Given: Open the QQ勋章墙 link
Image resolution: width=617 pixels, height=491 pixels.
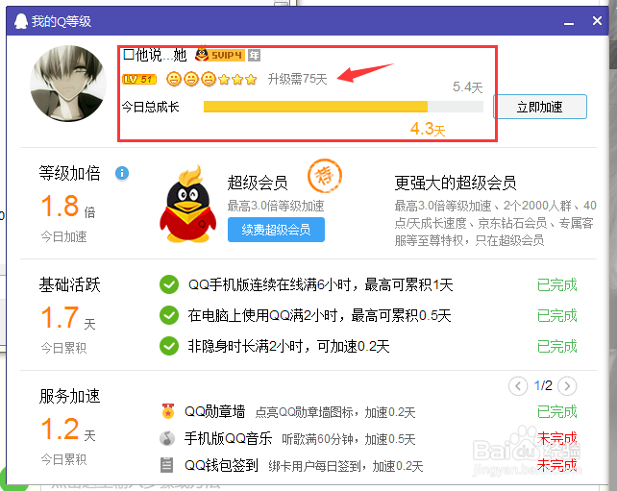Looking at the screenshot, I should coord(215,412).
